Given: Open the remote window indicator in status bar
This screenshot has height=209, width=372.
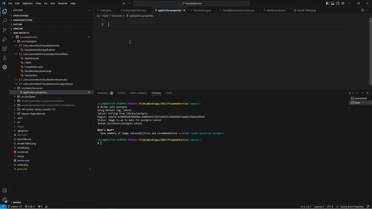Looking at the screenshot, I should pyautogui.click(x=3, y=207).
